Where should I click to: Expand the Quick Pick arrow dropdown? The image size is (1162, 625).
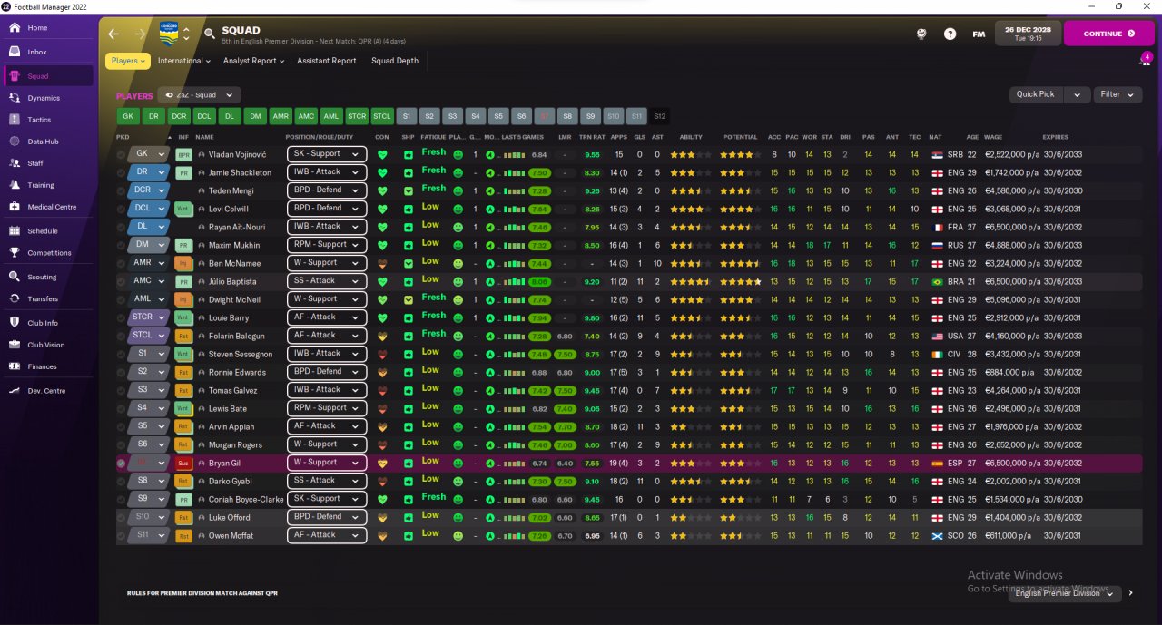pyautogui.click(x=1077, y=94)
